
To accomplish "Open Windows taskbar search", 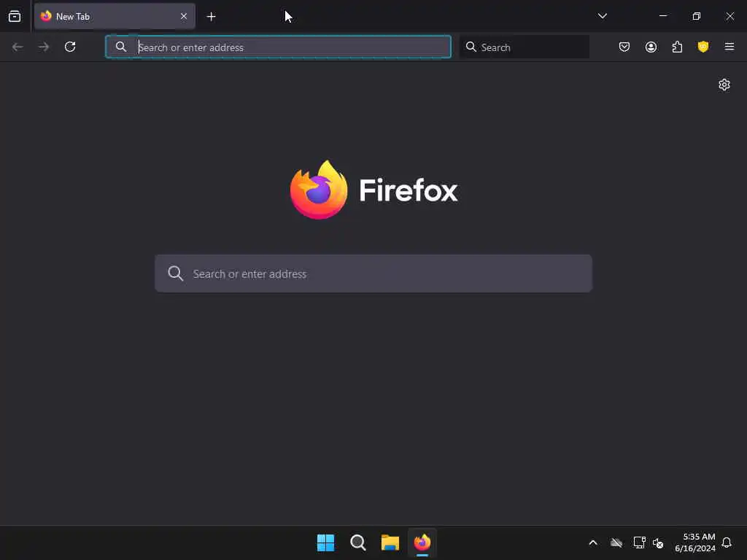I will click(x=357, y=542).
